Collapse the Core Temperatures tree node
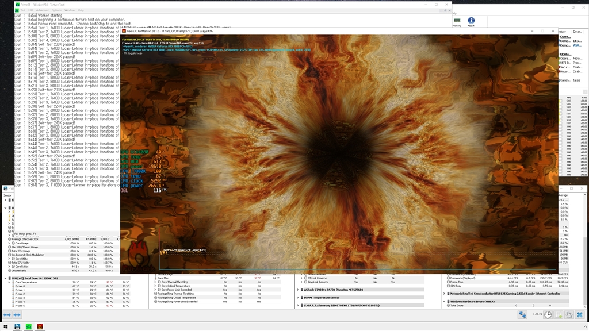This screenshot has width=589, height=331. click(x=10, y=282)
